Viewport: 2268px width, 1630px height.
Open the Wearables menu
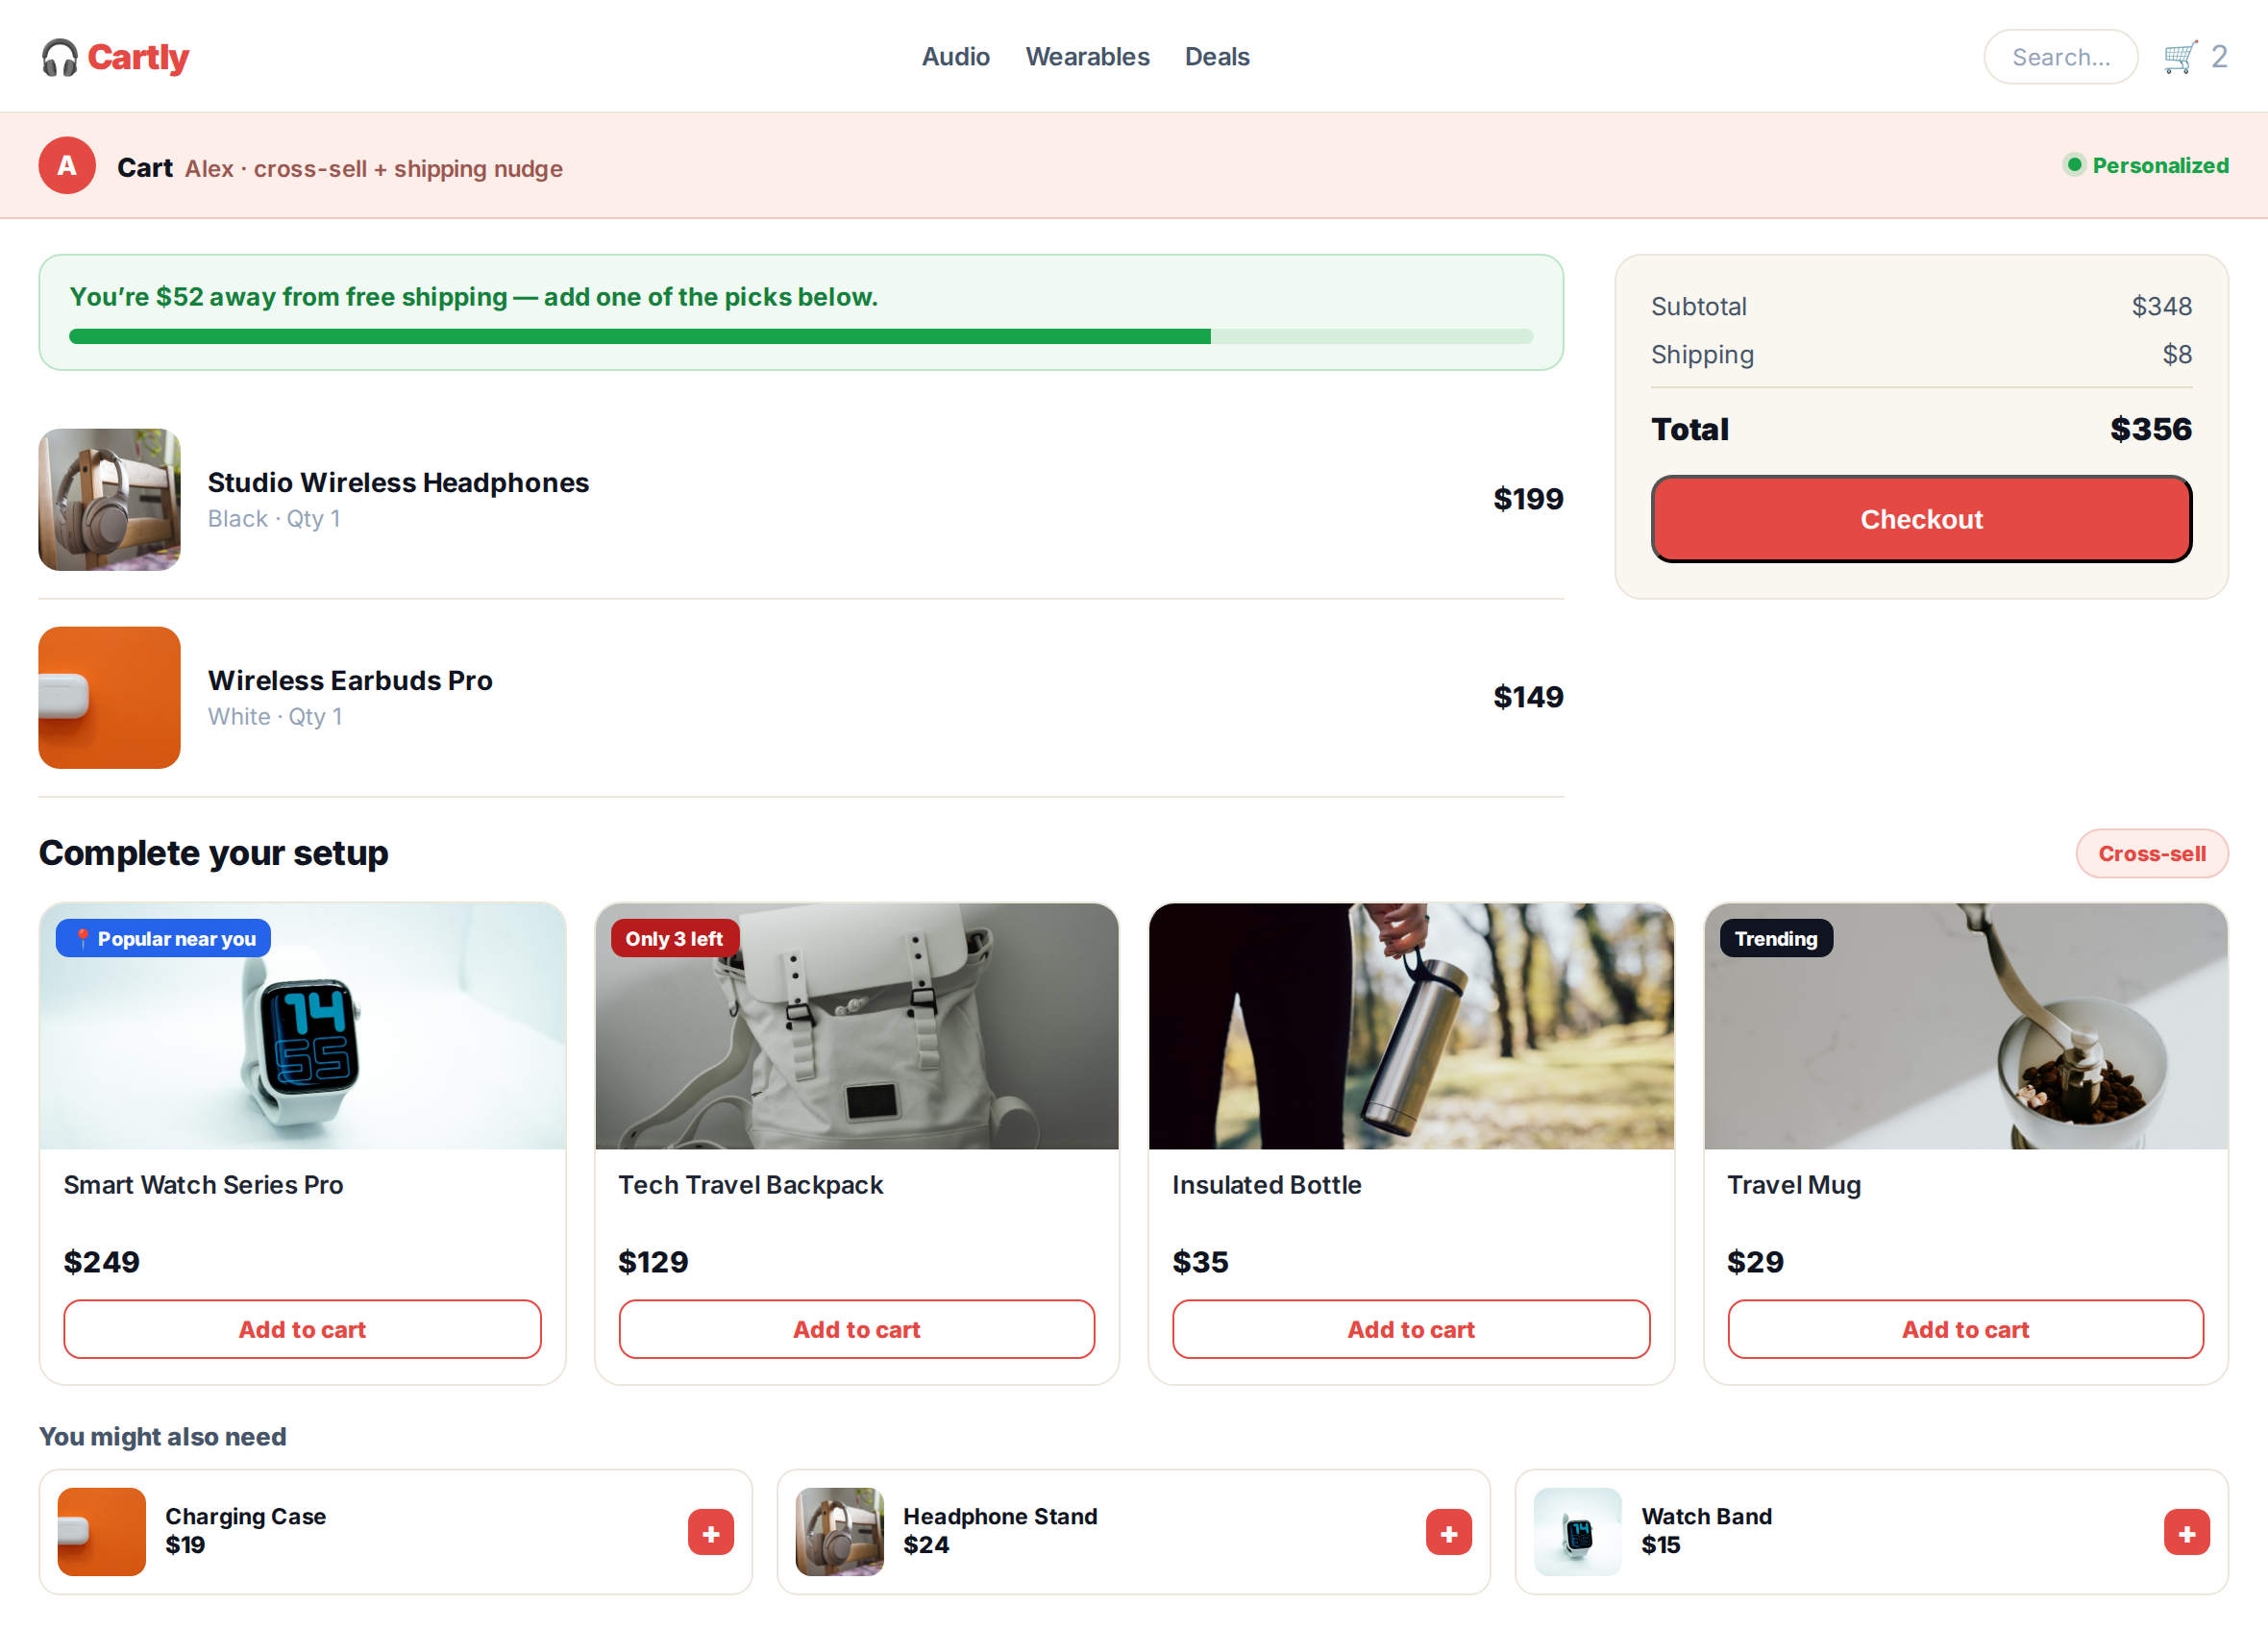(x=1087, y=57)
